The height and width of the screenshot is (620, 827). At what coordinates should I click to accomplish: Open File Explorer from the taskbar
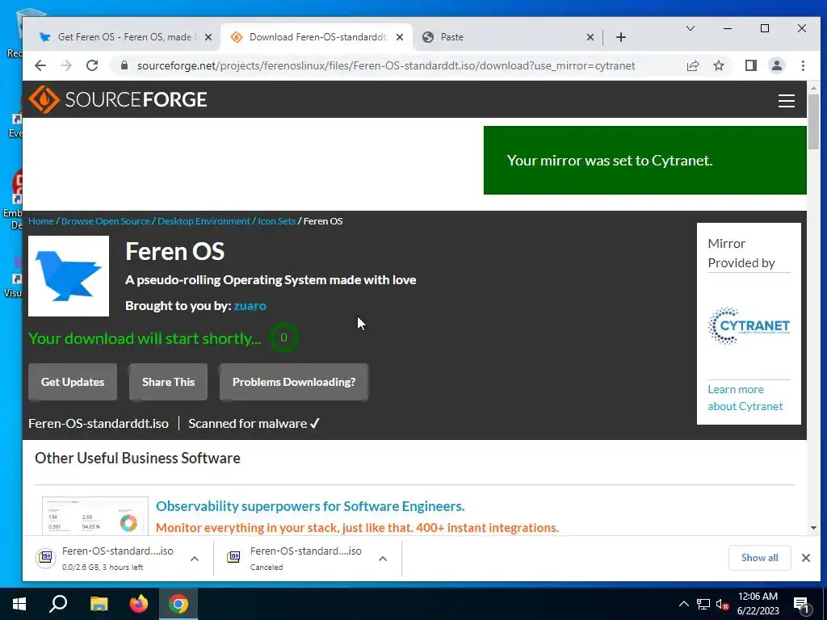coord(99,604)
